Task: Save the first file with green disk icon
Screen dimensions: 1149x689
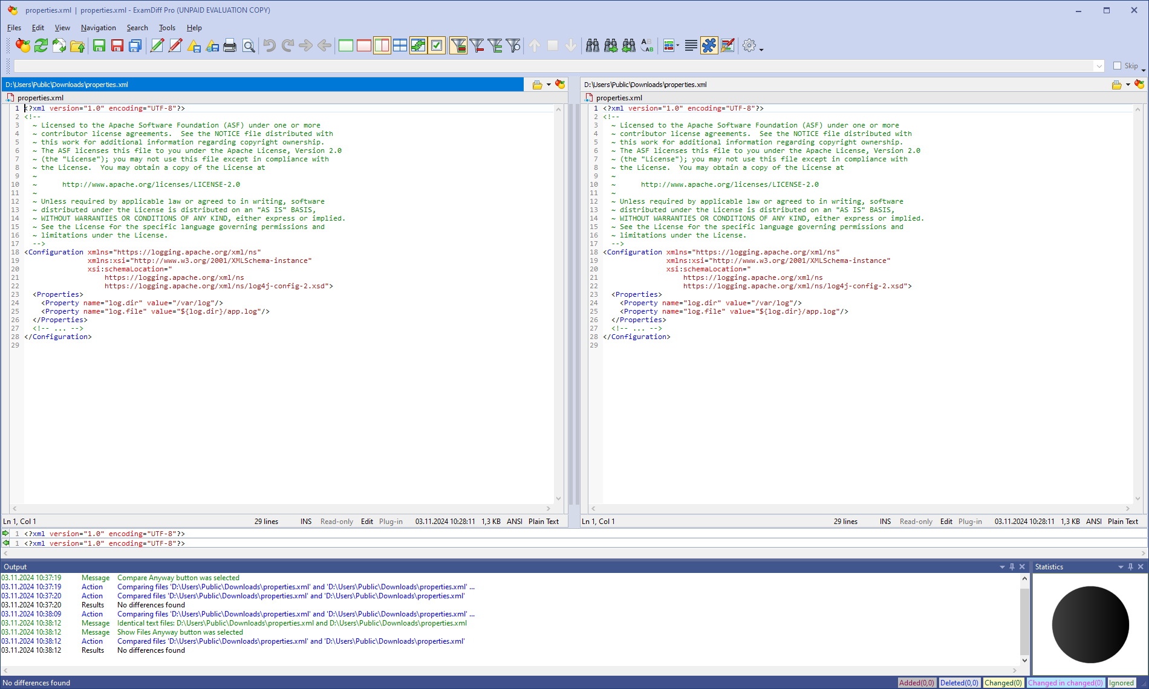Action: [99, 45]
